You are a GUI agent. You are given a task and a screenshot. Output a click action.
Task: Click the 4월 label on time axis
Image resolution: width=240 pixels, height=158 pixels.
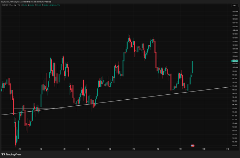point(64,149)
